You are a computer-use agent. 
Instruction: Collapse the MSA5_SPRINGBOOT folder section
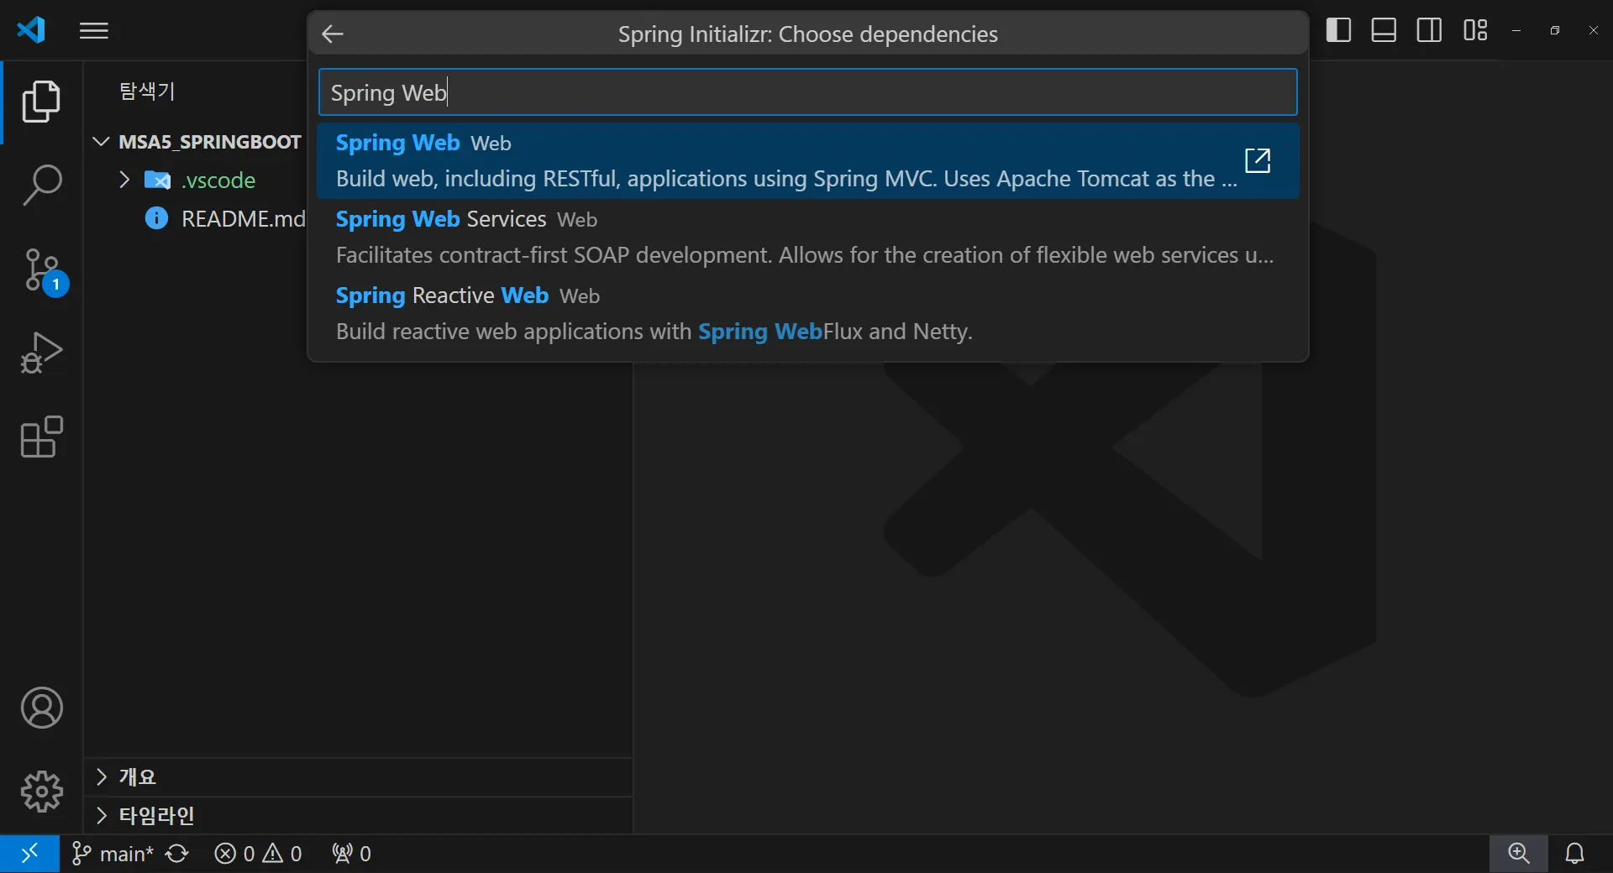[102, 142]
